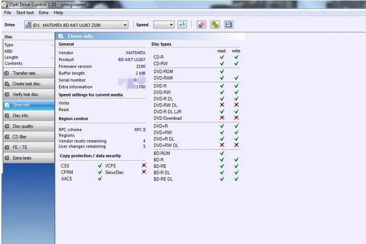The image size is (366, 244).
Task: Click the BD-R DL disc type label
Action: pos(162,173)
